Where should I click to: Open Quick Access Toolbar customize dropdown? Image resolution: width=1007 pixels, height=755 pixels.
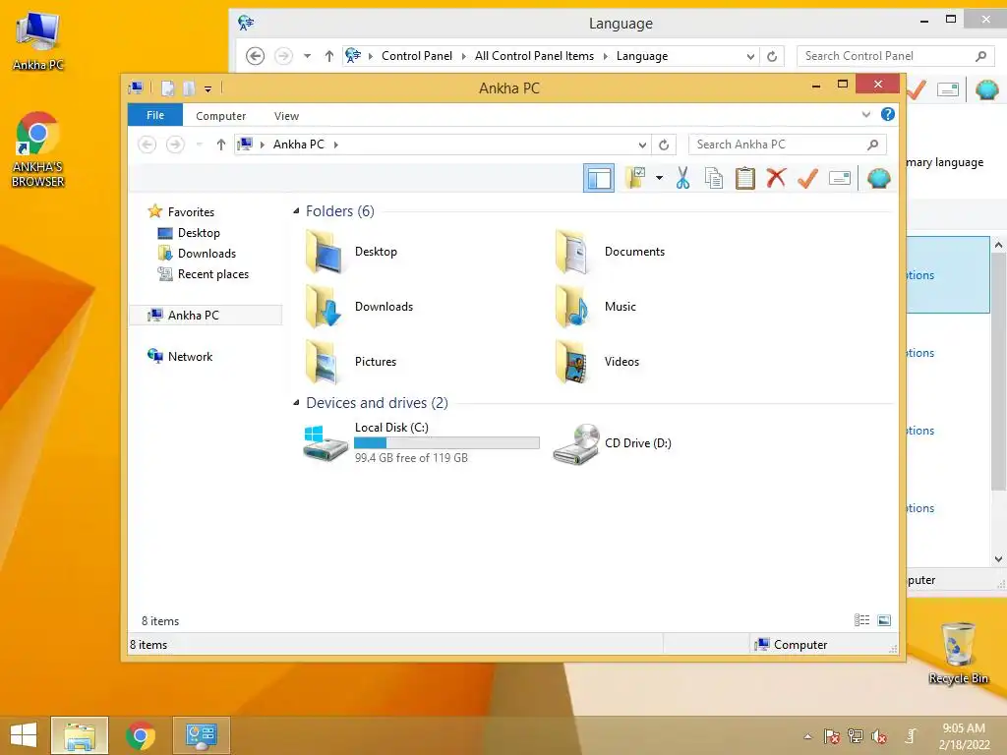[x=208, y=88]
